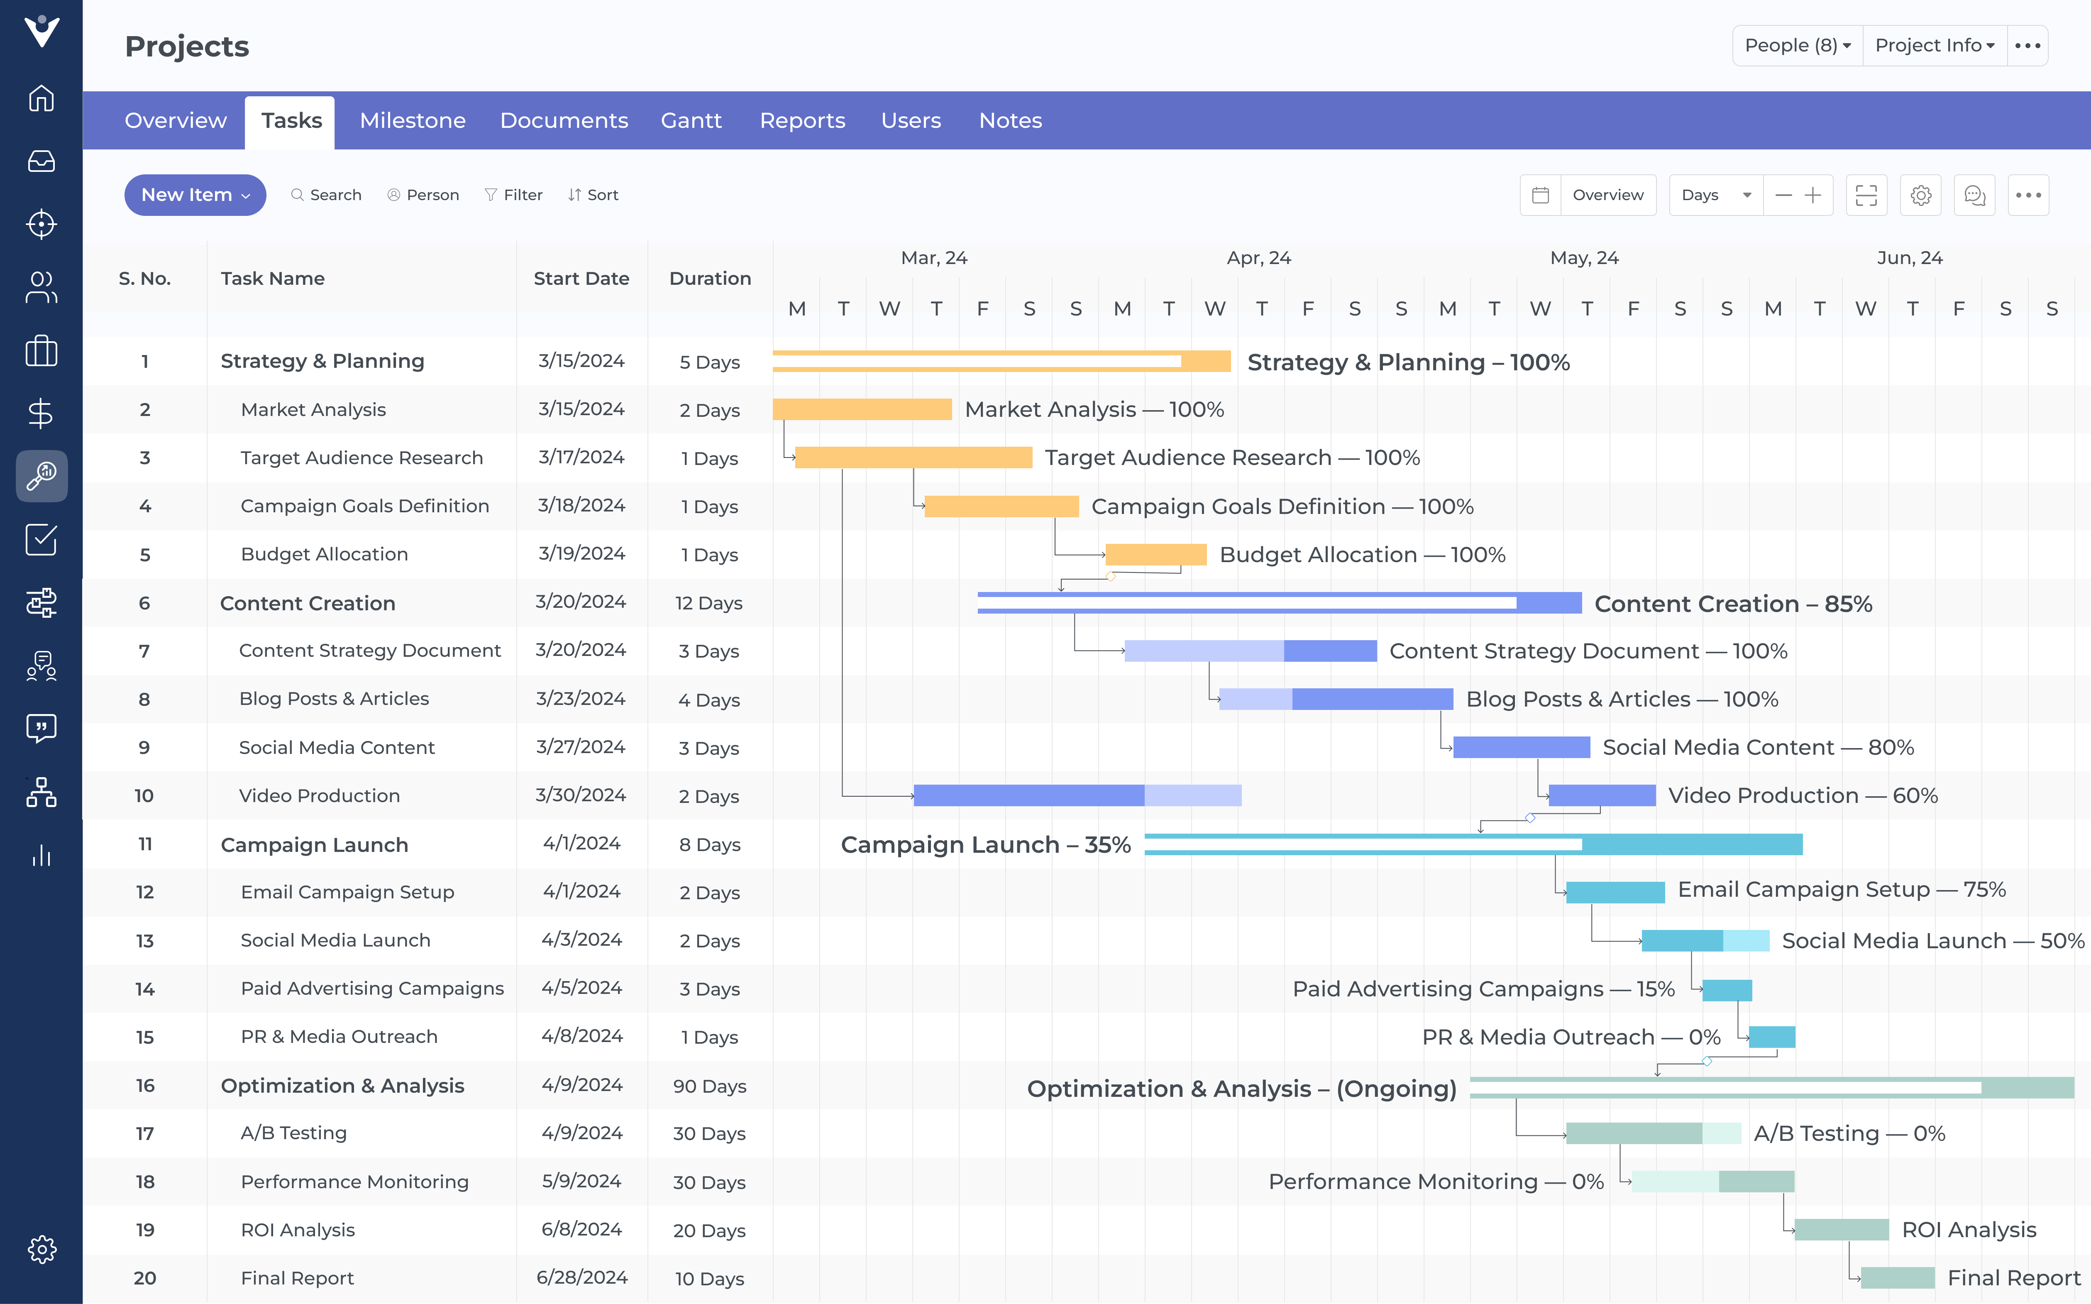This screenshot has height=1304, width=2091.
Task: Click the fullscreen fit-to-view toolbar icon
Action: [1866, 195]
